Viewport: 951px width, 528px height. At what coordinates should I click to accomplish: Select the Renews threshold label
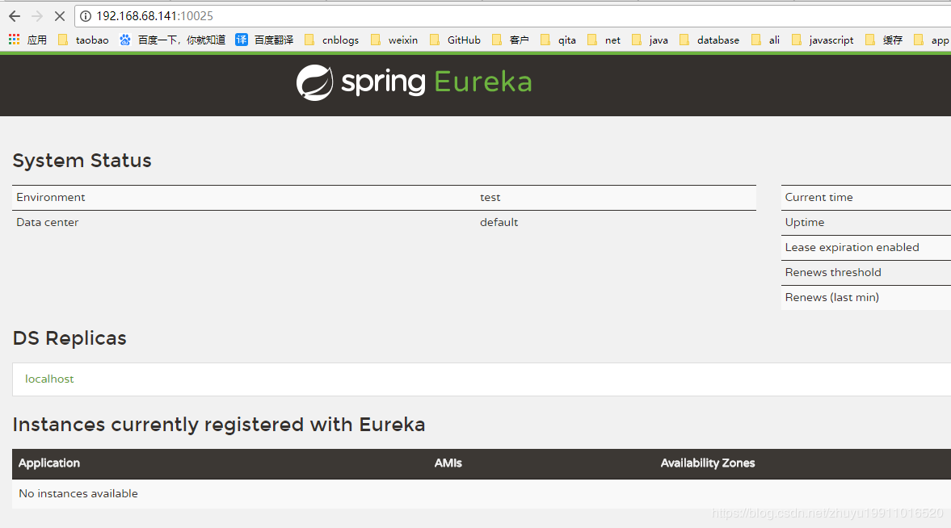click(833, 272)
